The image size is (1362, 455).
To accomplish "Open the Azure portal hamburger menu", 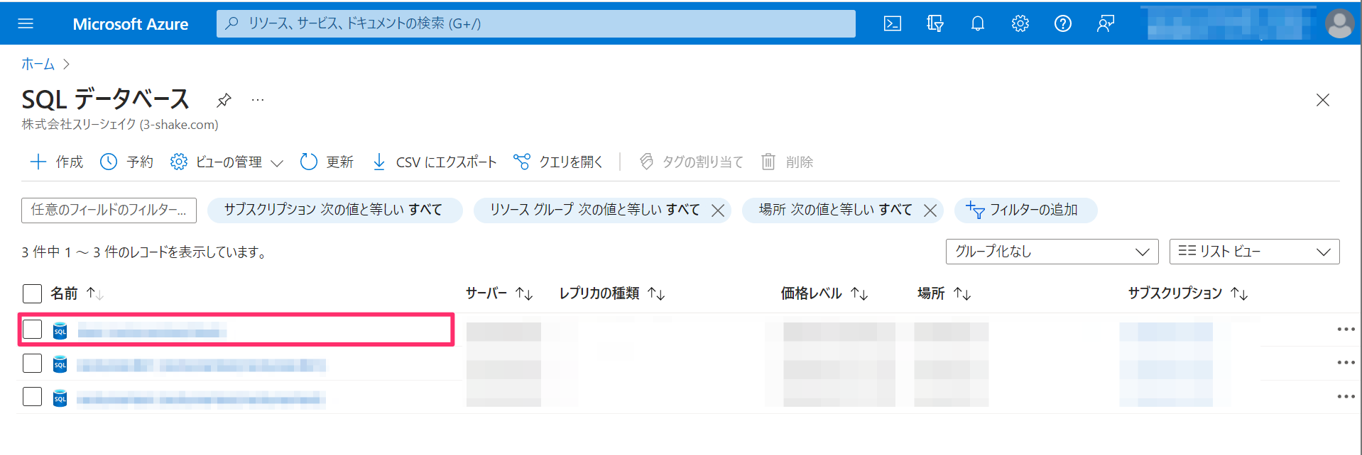I will pyautogui.click(x=26, y=23).
